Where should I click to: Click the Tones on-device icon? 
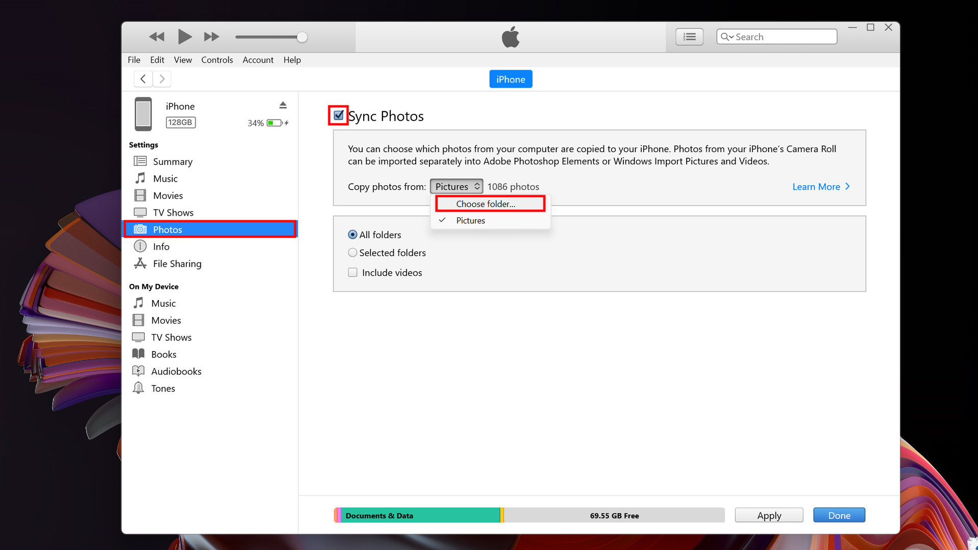tap(139, 388)
